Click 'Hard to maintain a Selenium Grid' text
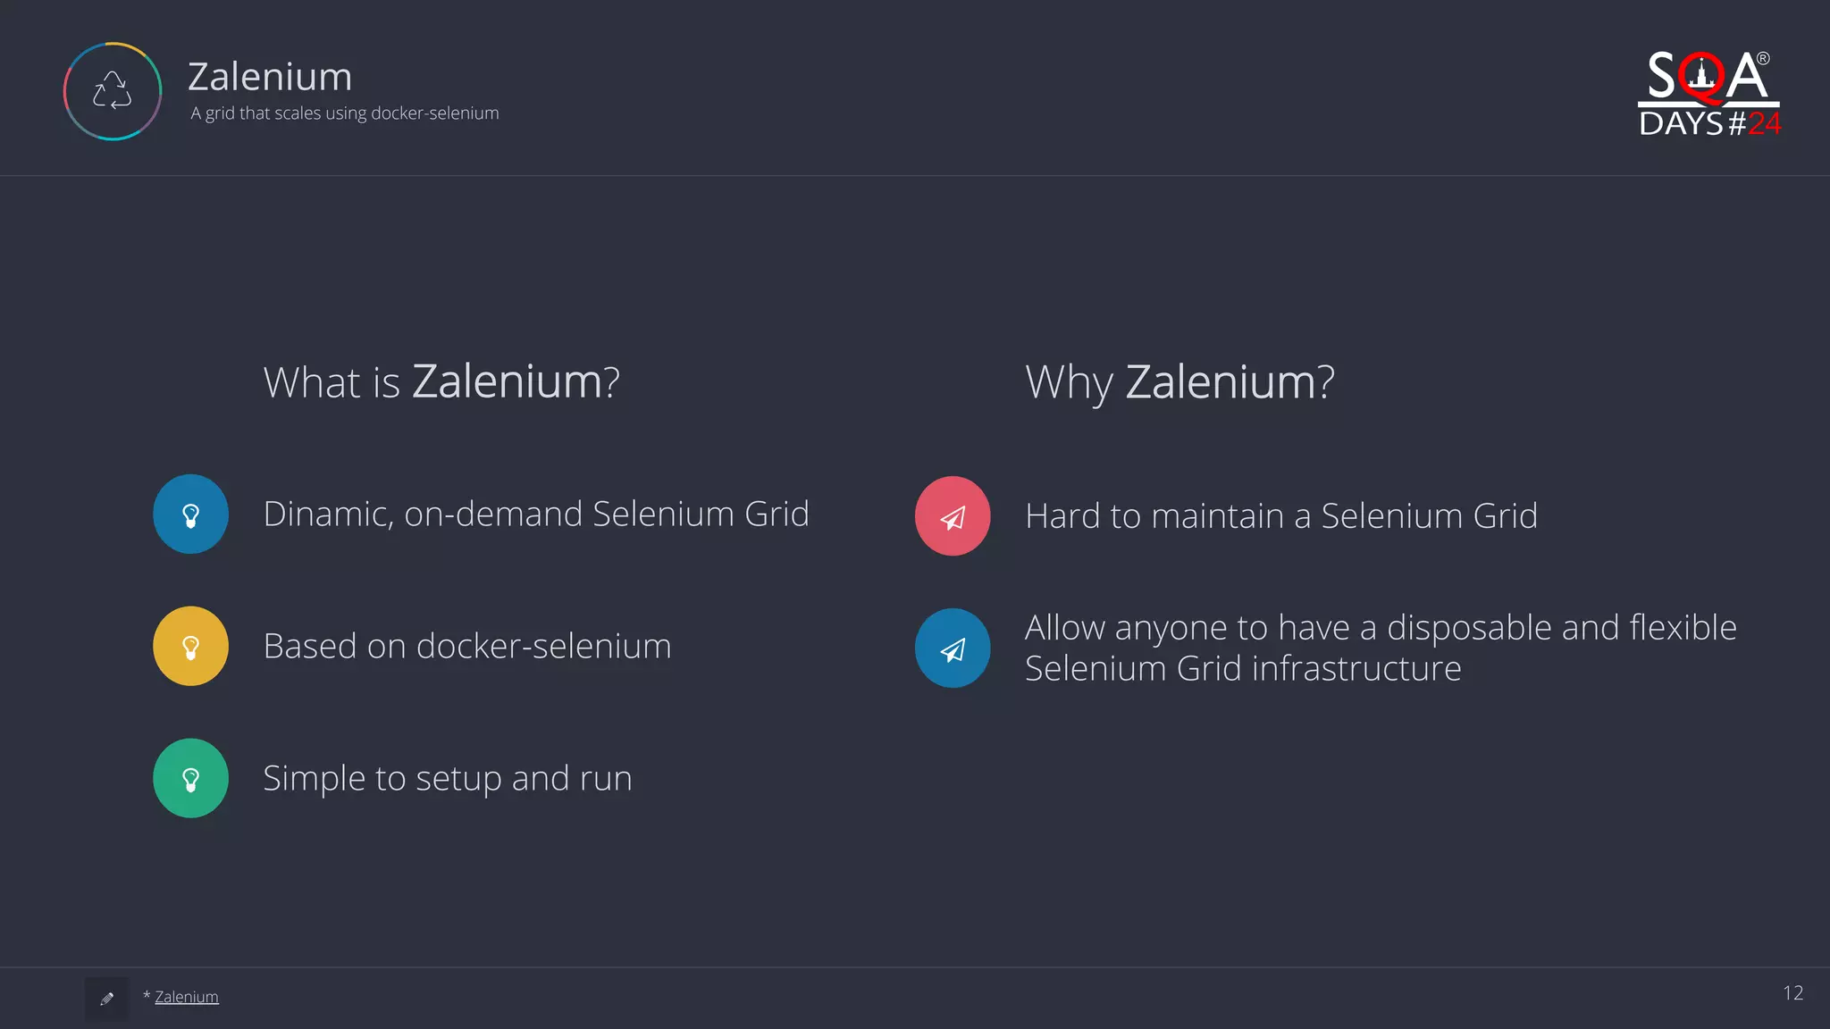The image size is (1830, 1029). (1281, 515)
